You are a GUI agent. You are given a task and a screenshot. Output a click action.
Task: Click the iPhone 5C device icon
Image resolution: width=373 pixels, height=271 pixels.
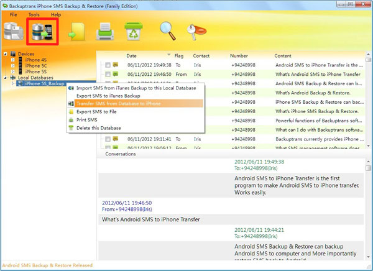(21, 66)
